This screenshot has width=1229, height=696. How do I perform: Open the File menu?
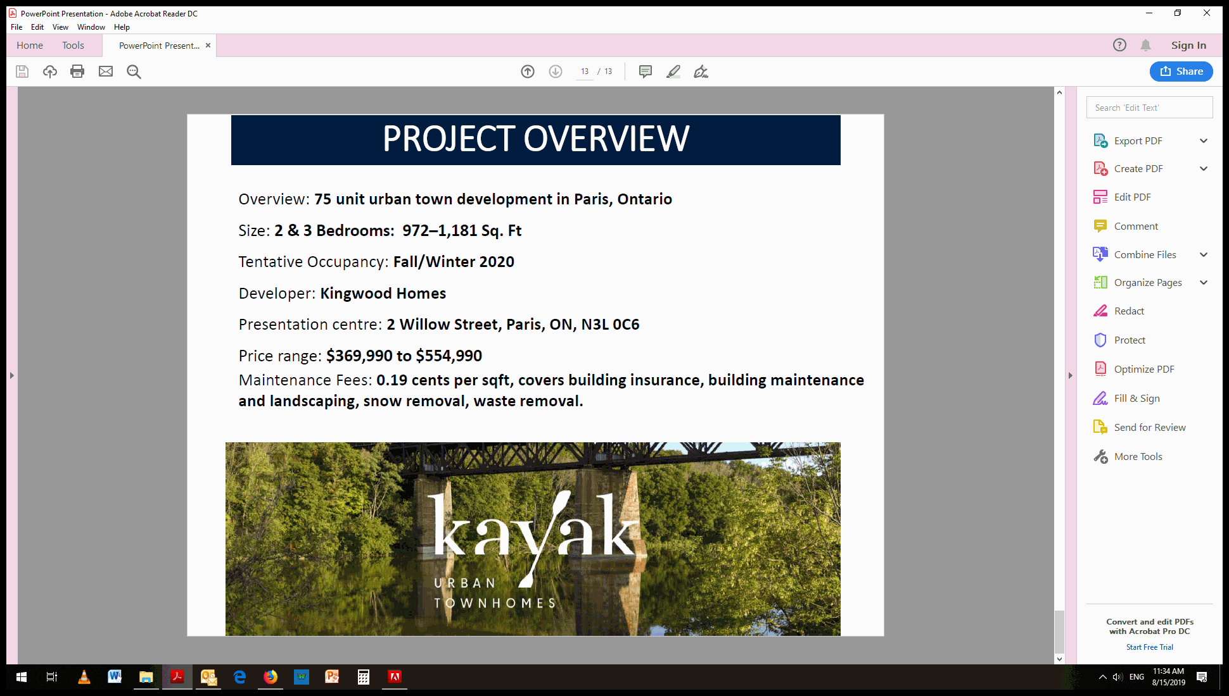tap(16, 27)
